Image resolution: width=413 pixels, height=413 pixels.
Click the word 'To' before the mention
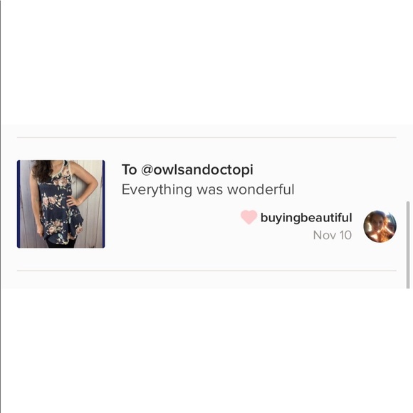tap(129, 169)
